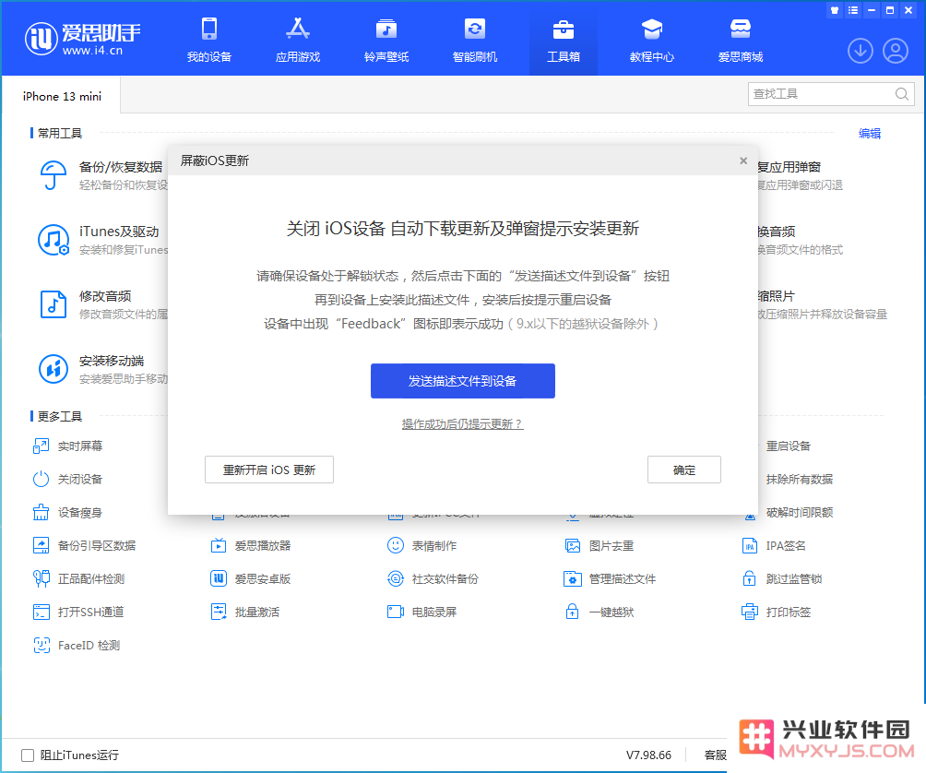Image resolution: width=926 pixels, height=773 pixels.
Task: Open FaceID 检测 tool
Action: click(77, 646)
